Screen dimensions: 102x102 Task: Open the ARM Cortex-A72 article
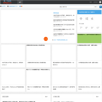point(64,29)
